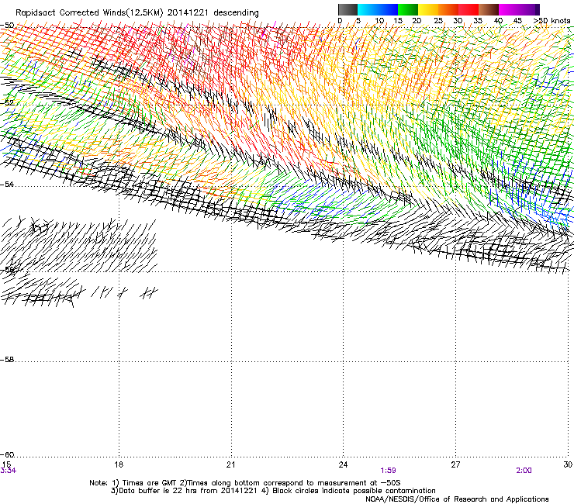This screenshot has width=574, height=504.
Task: Click the -60 latitude label
Action: coord(7,455)
